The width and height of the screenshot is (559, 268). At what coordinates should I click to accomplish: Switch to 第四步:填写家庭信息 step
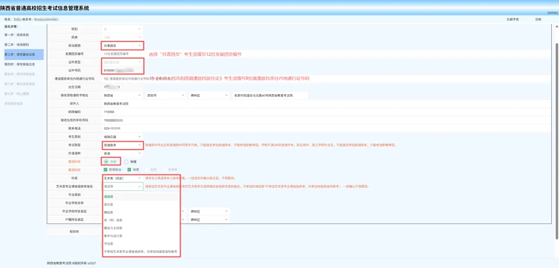tap(20, 65)
